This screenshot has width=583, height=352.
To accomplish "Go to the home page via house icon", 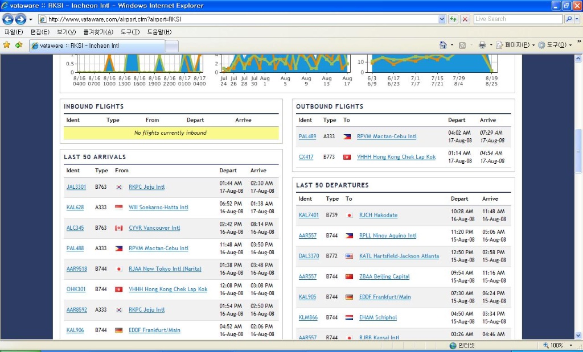I will 443,45.
